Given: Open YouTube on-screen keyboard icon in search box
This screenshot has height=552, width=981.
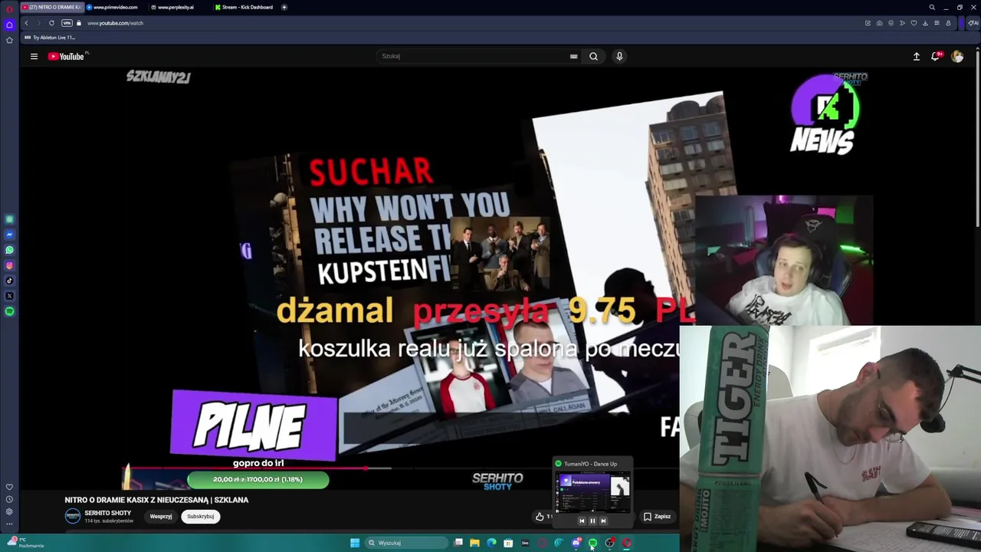Looking at the screenshot, I should pyautogui.click(x=573, y=56).
